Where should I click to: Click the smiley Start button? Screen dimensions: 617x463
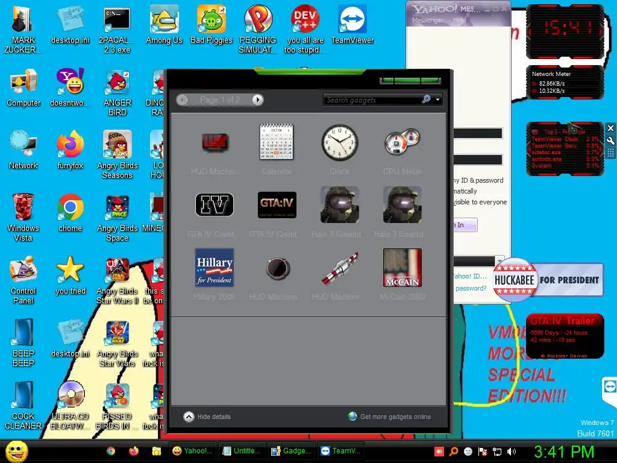click(x=16, y=451)
